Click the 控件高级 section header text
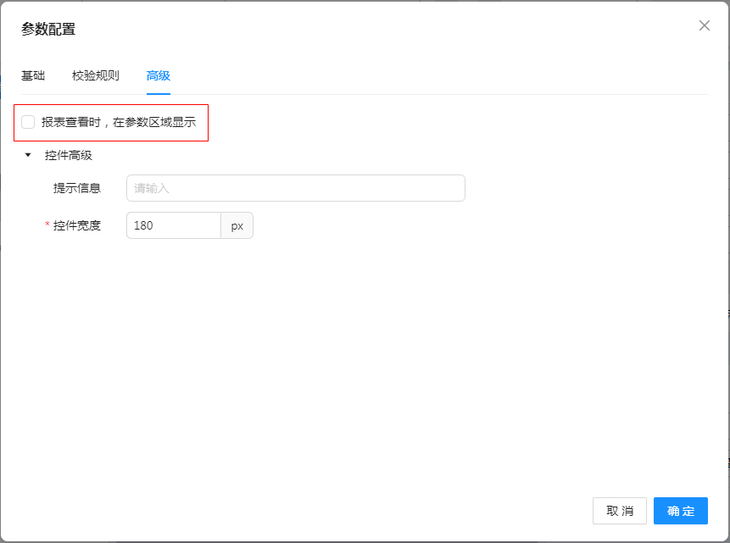Viewport: 730px width, 543px height. (69, 155)
